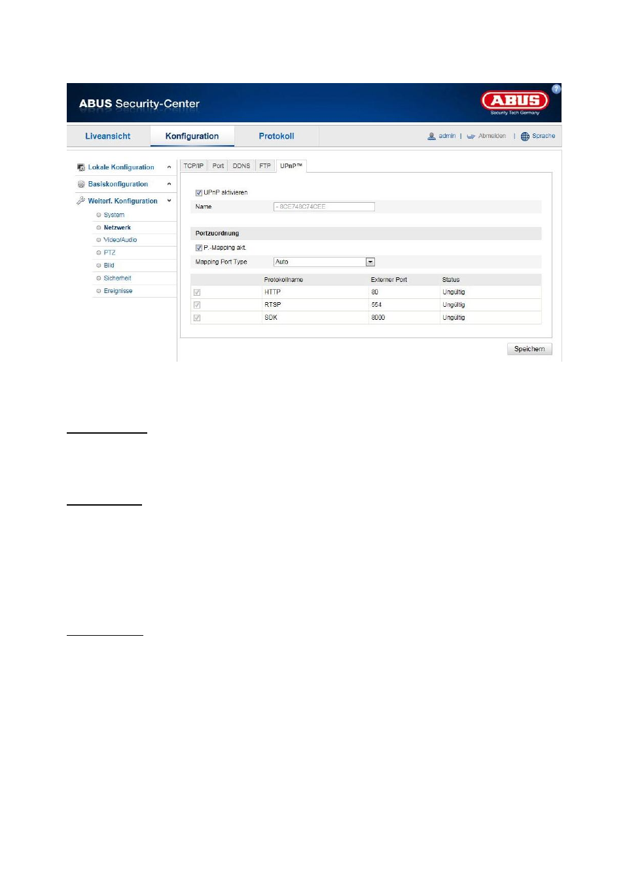Click the Weiterf. Konfiguration wrench icon
The image size is (625, 883).
[x=81, y=201]
